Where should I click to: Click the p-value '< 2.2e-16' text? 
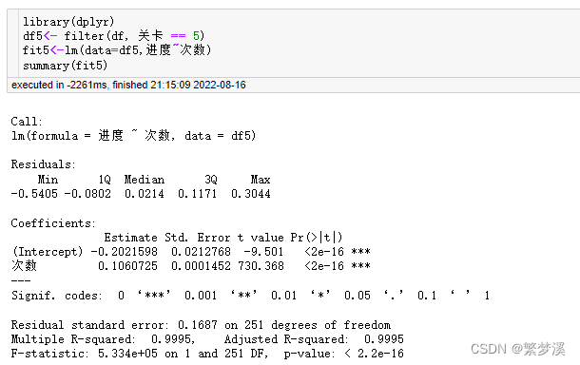pyautogui.click(x=374, y=354)
